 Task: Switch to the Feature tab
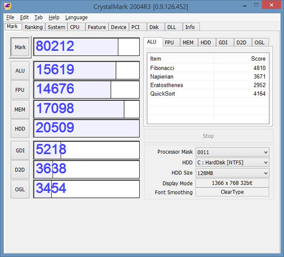pos(97,27)
